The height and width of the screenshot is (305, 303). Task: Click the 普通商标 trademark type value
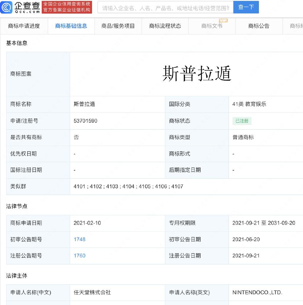pyautogui.click(x=243, y=137)
